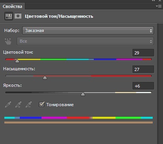This screenshot has height=144, width=163.
Task: Click the tan output color bar
Action: point(78,123)
